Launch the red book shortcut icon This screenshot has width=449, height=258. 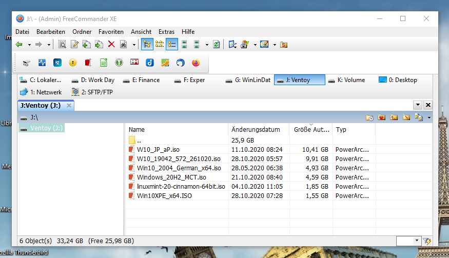(88, 63)
